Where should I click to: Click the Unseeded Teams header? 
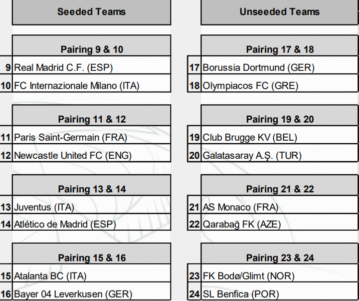click(279, 11)
